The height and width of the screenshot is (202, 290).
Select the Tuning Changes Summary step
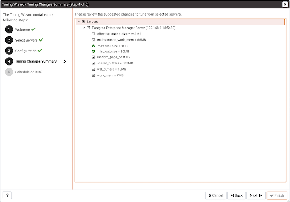point(36,61)
